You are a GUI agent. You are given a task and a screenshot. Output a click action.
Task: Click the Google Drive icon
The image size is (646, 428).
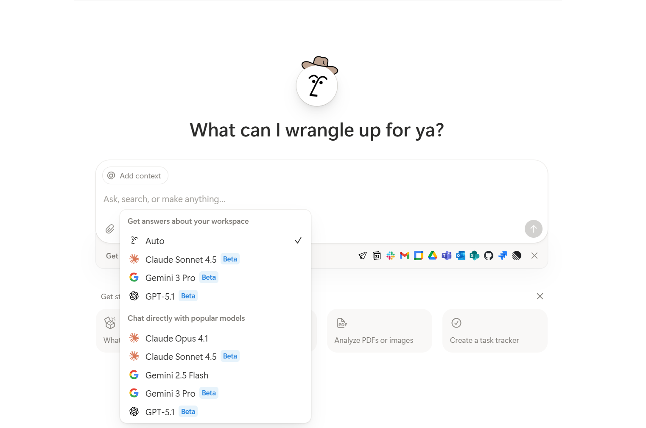coord(433,256)
